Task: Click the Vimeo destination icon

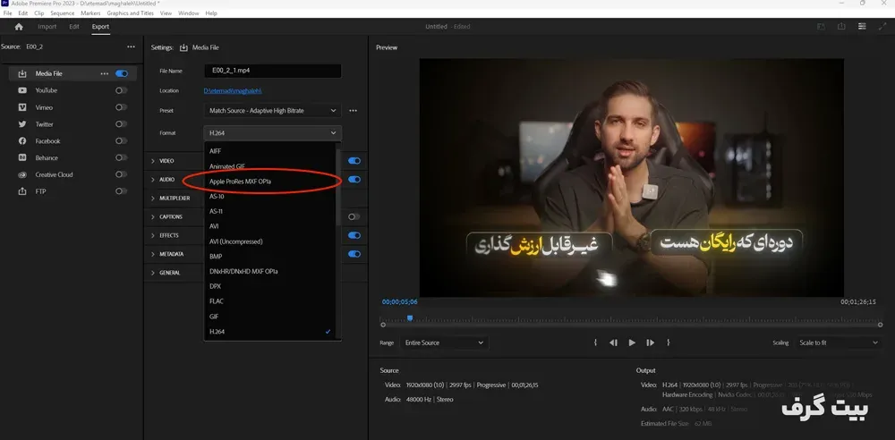Action: [x=22, y=107]
